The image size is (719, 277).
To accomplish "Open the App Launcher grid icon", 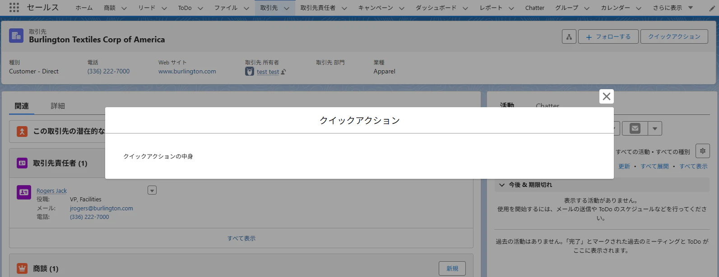I will point(14,8).
